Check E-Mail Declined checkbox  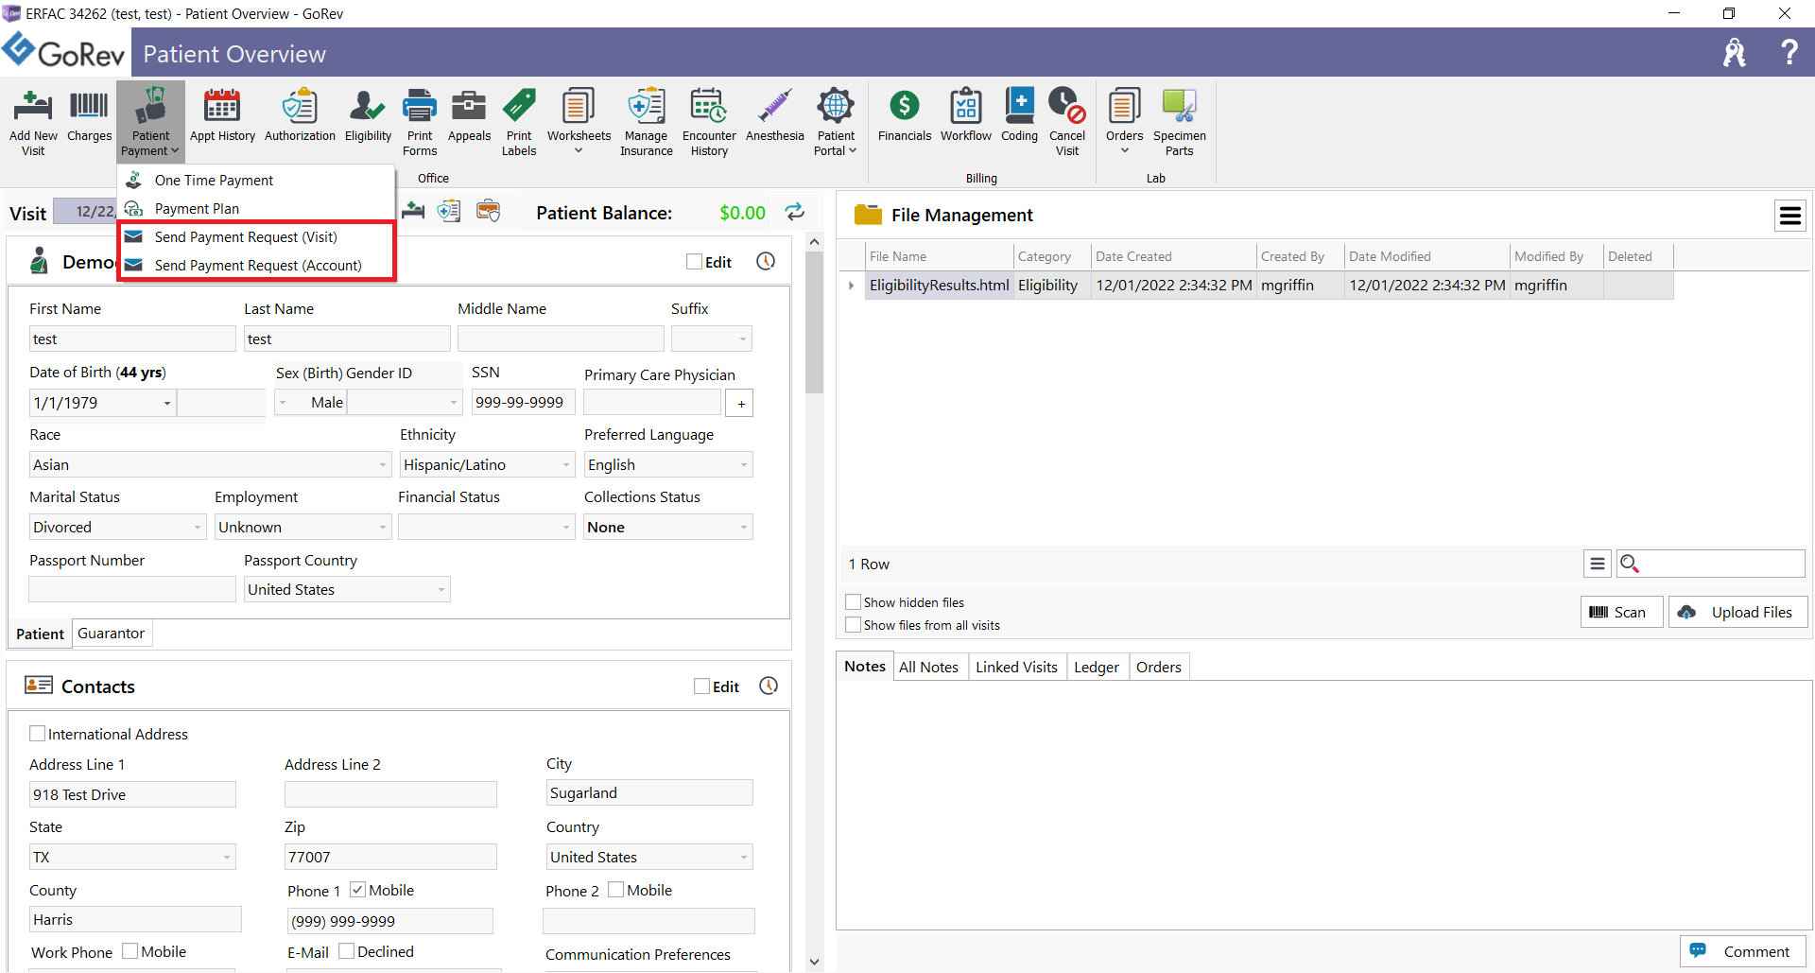(346, 951)
